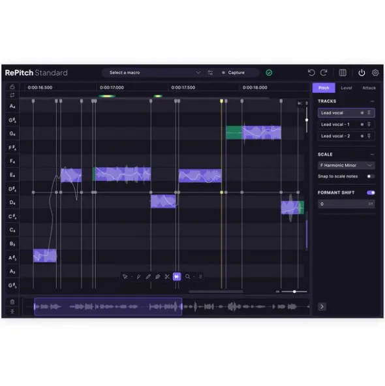Click the C4 piano key label
This screenshot has width=385, height=386.
(12, 230)
